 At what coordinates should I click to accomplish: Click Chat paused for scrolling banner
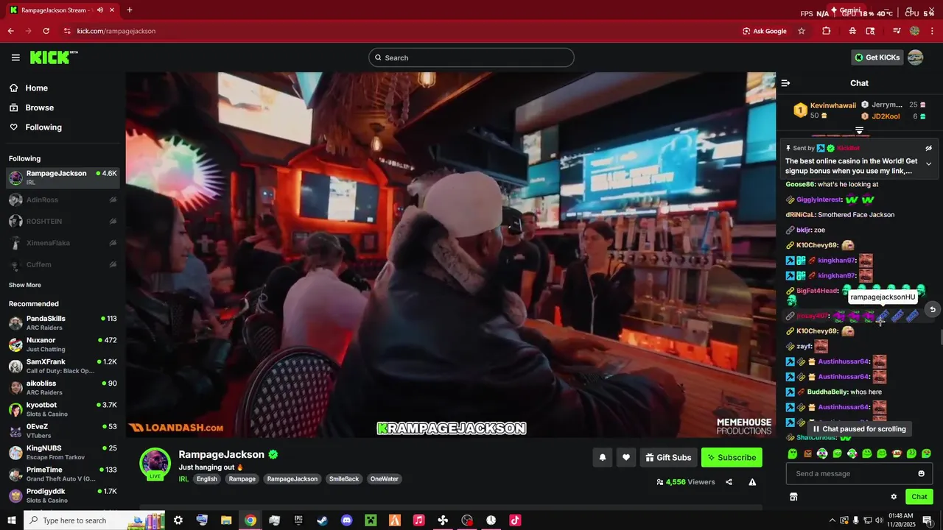[x=859, y=428]
